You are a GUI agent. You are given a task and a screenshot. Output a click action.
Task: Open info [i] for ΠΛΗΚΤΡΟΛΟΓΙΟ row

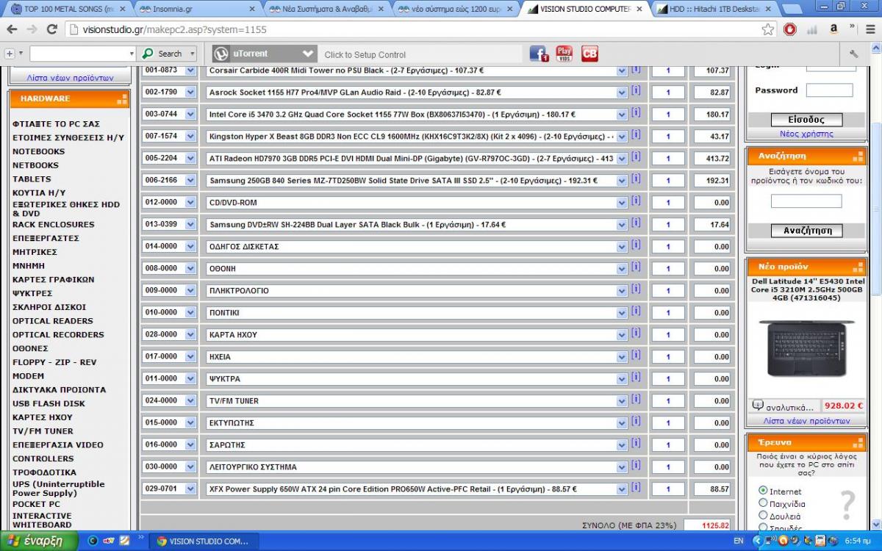coord(636,289)
